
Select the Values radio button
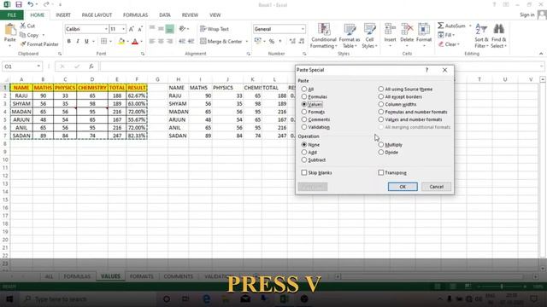(304, 104)
